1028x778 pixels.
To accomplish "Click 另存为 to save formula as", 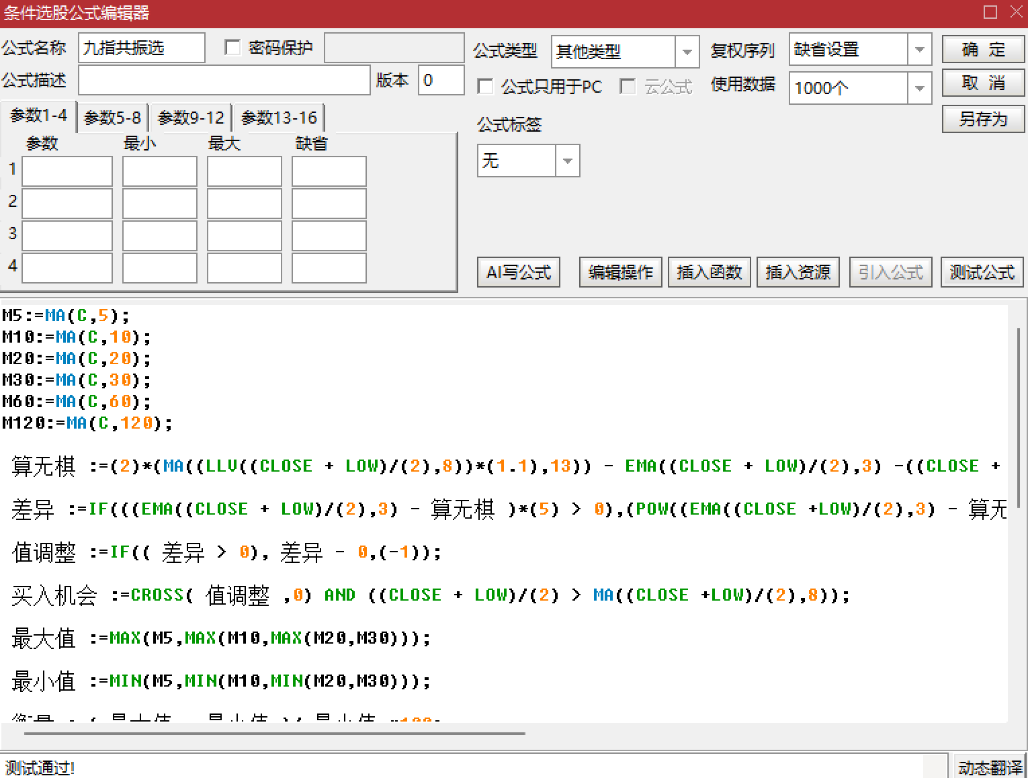I will 983,120.
